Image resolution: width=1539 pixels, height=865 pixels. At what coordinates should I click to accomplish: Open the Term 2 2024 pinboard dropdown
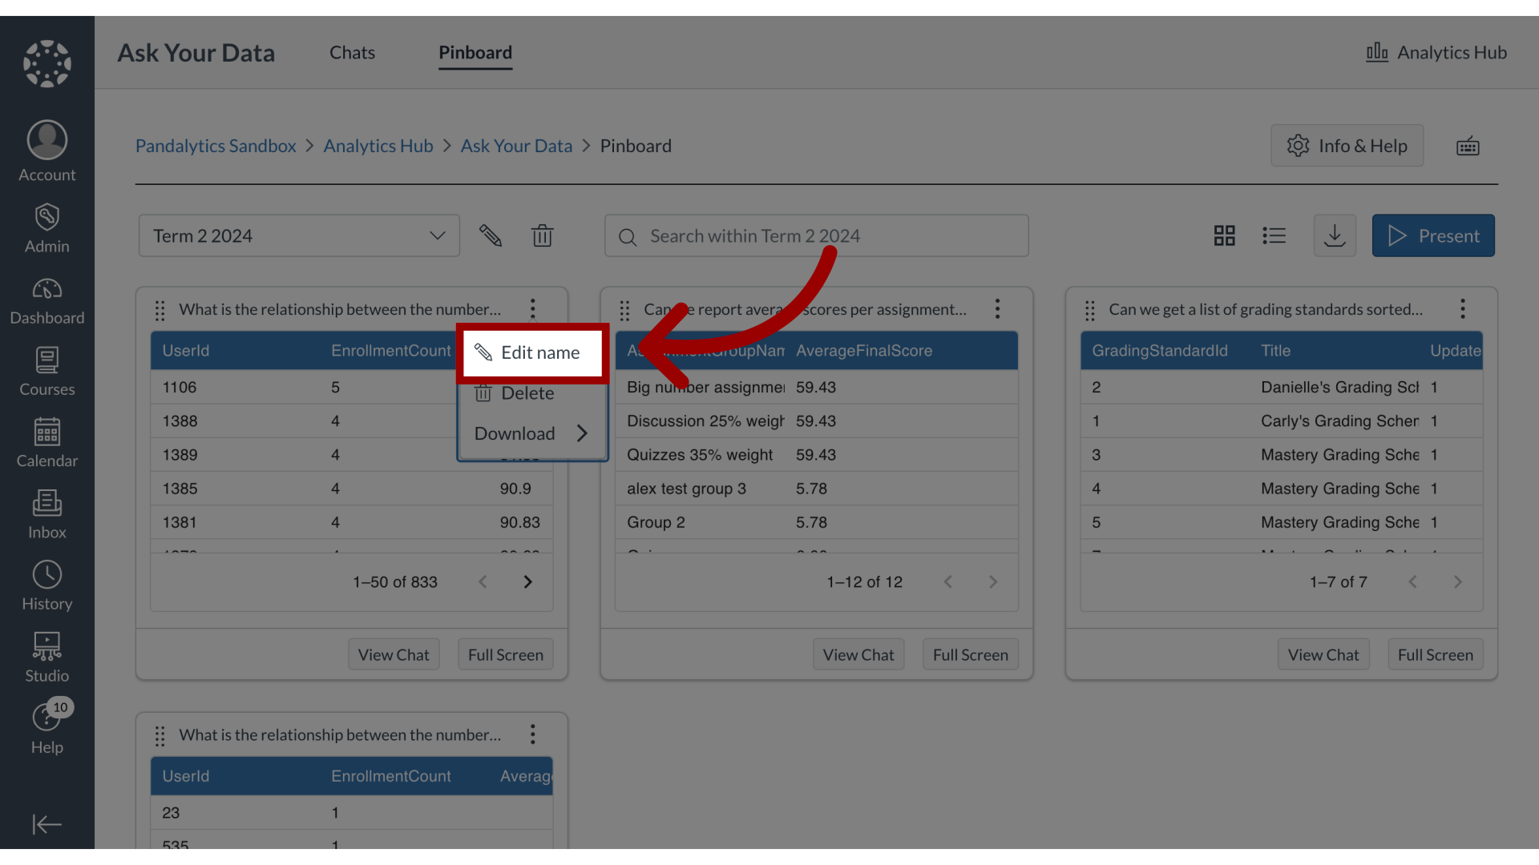(x=299, y=235)
